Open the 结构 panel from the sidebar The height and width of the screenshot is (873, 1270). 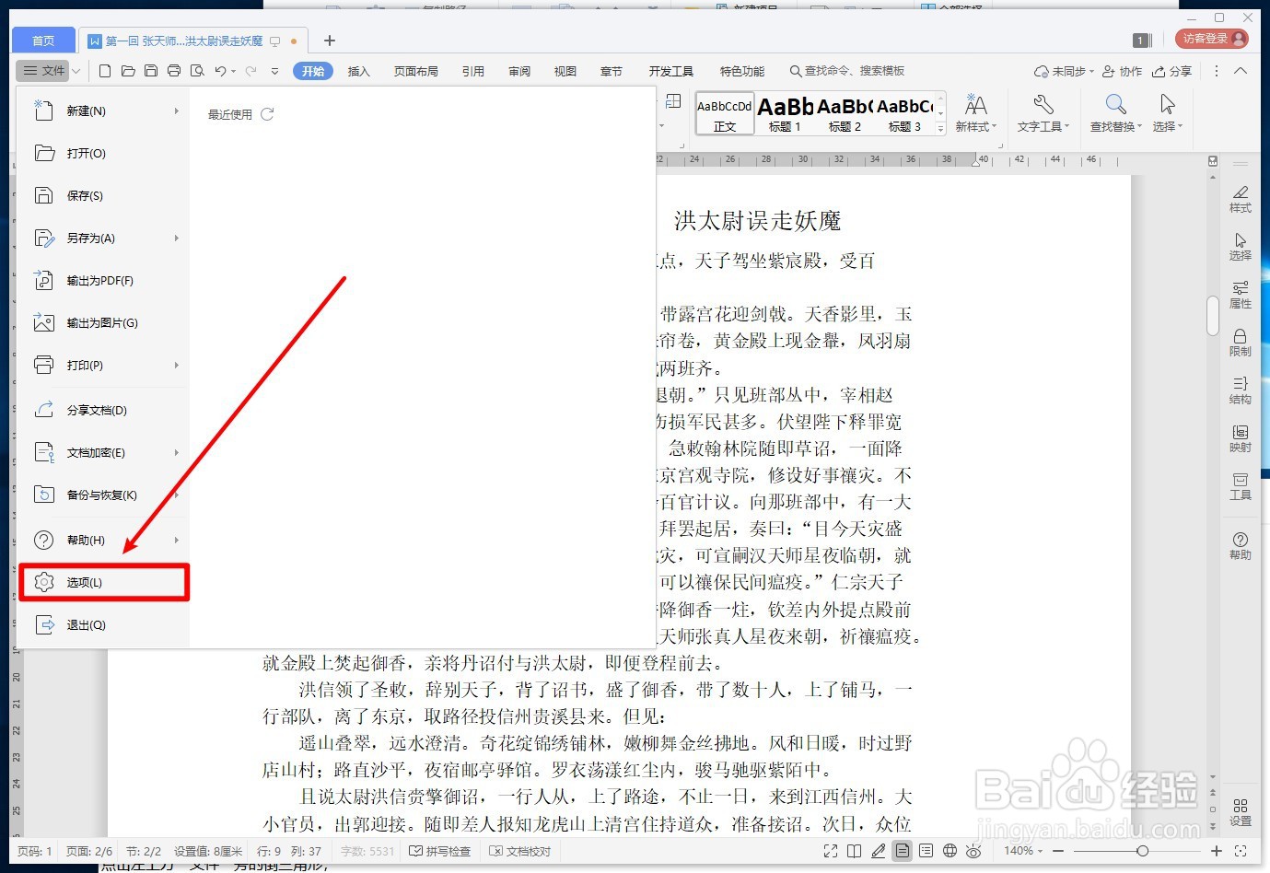pyautogui.click(x=1241, y=391)
